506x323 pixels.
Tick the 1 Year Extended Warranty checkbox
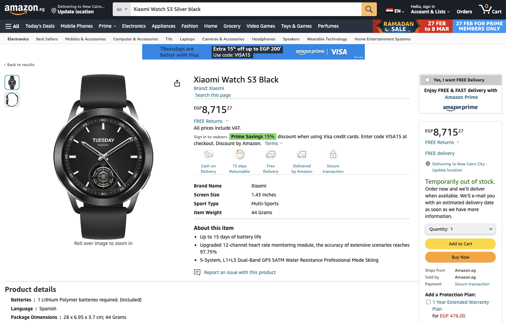[428, 302]
